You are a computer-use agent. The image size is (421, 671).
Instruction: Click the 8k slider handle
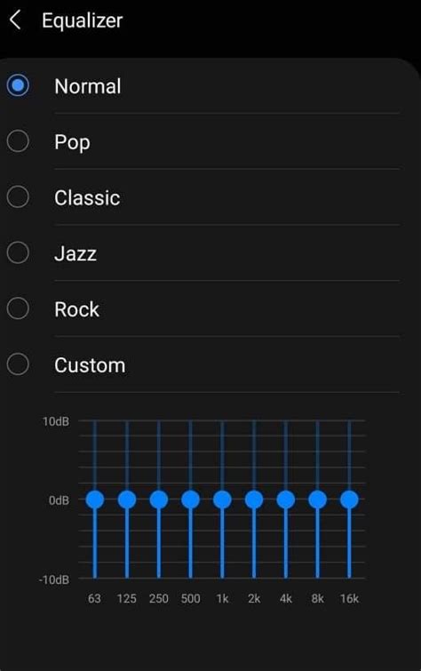pos(317,499)
